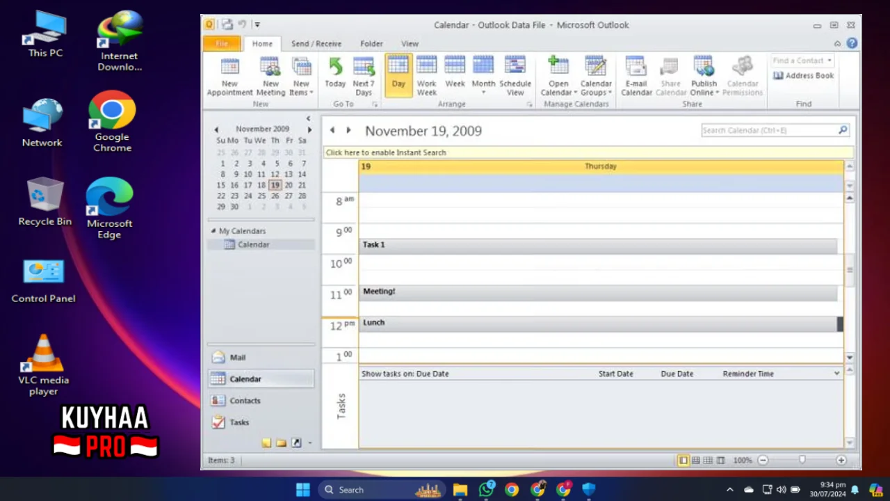Create a New Meeting
This screenshot has height=501, width=890.
(x=270, y=77)
